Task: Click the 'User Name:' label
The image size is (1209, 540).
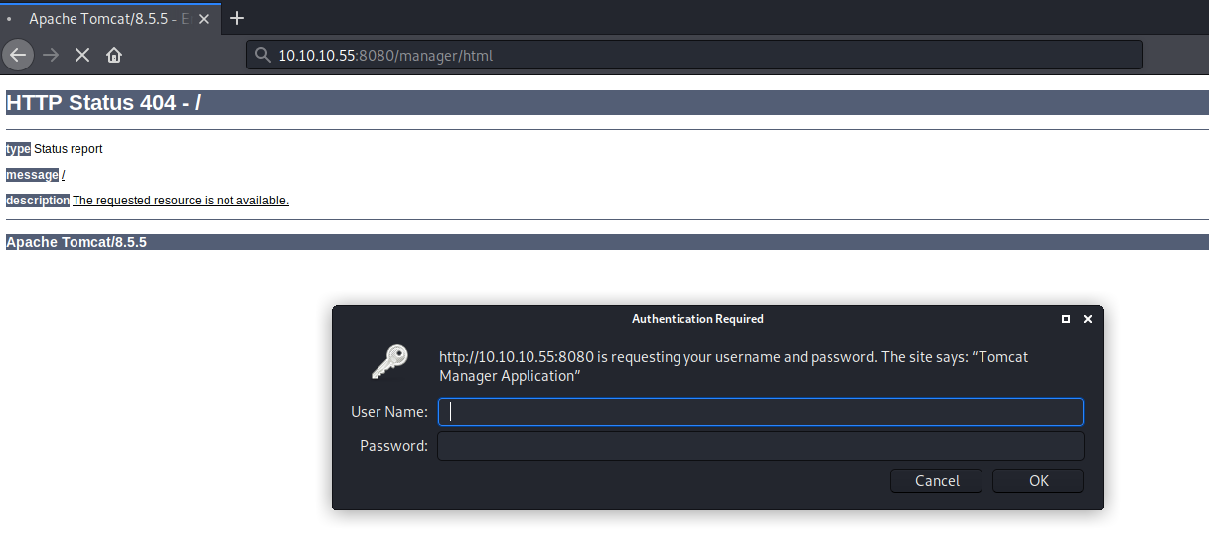Action: 389,412
